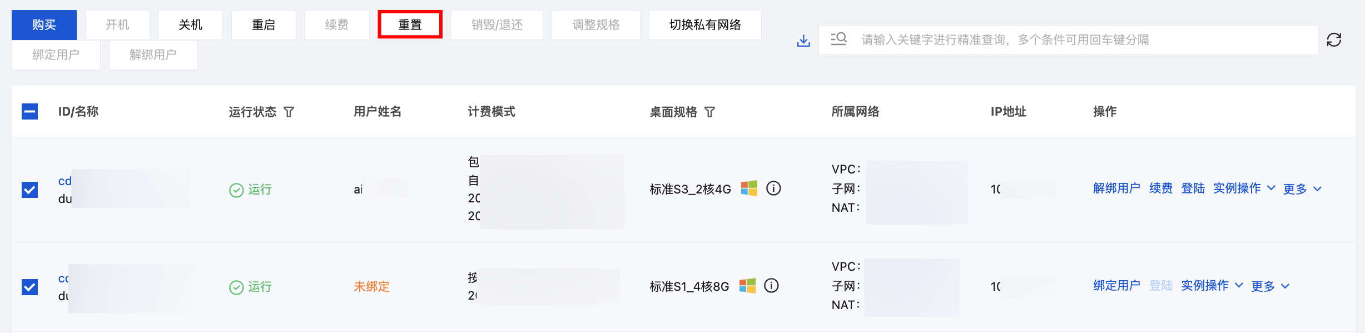The image size is (1365, 333).
Task: Toggle the select-all header checkbox
Action: tap(29, 112)
